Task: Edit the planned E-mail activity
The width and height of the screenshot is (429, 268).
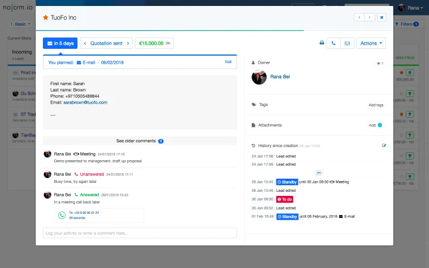Action: coord(228,62)
